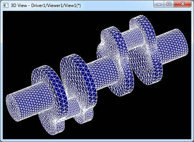Click the title text Driver1/Viewer1/View1(*)
This screenshot has height=142, width=194.
click(56, 6)
